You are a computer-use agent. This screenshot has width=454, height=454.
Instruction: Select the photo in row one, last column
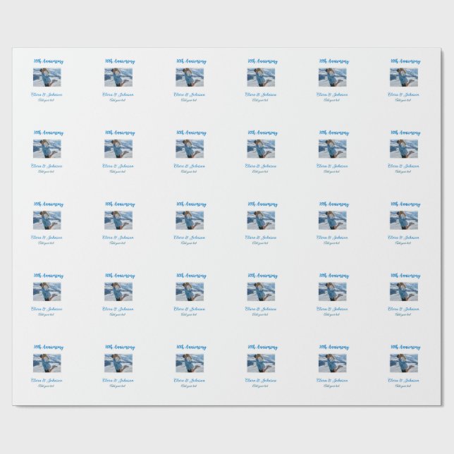[x=403, y=77]
